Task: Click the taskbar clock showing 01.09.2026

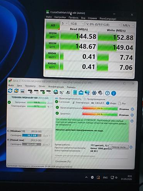Action: tap(126, 177)
